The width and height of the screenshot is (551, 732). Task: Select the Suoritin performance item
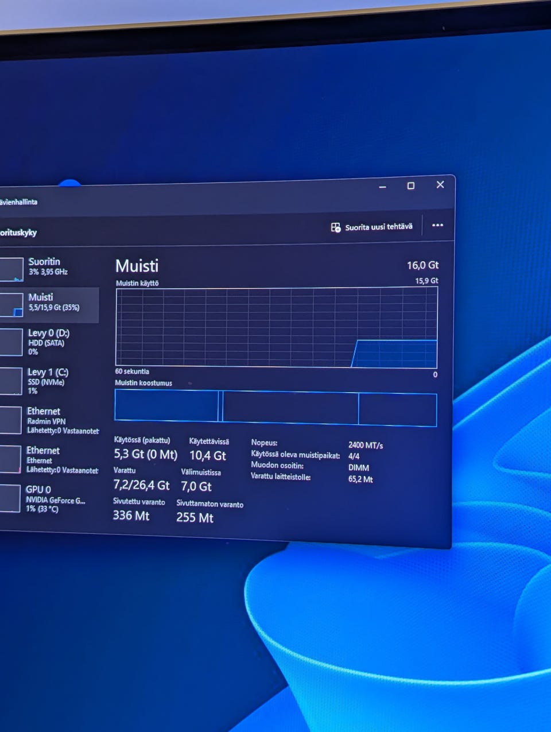point(49,268)
